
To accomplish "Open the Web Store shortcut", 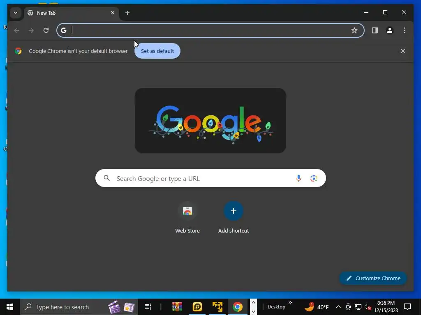I will click(187, 217).
